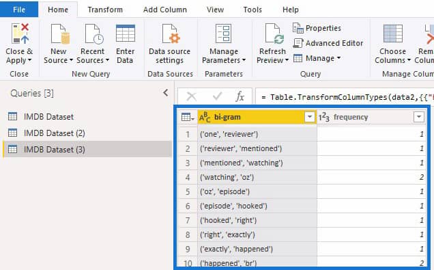Screen dimensions: 434x270
Task: Click the table icon next to IMDB Dataset (2)
Action: coord(12,133)
